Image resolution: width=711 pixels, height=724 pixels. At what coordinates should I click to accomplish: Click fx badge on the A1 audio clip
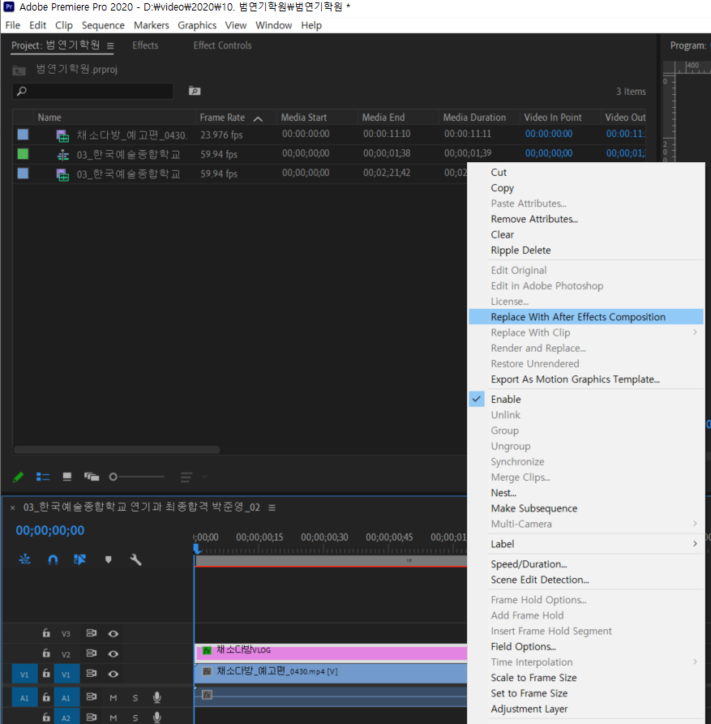click(208, 695)
